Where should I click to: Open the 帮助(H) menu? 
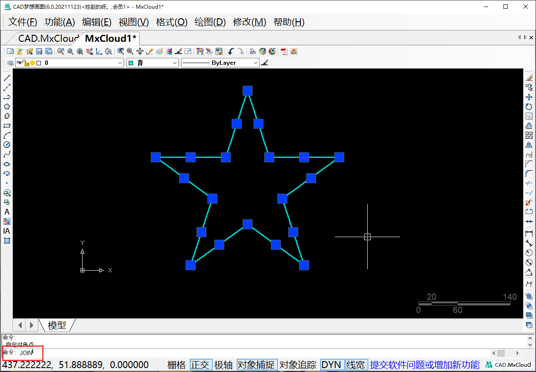289,22
